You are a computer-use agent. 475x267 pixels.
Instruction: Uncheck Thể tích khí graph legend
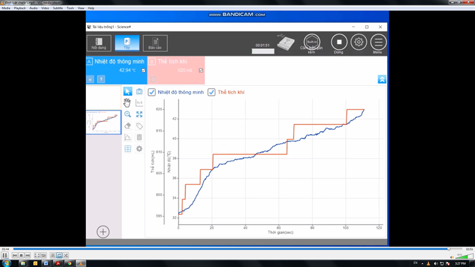[212, 92]
